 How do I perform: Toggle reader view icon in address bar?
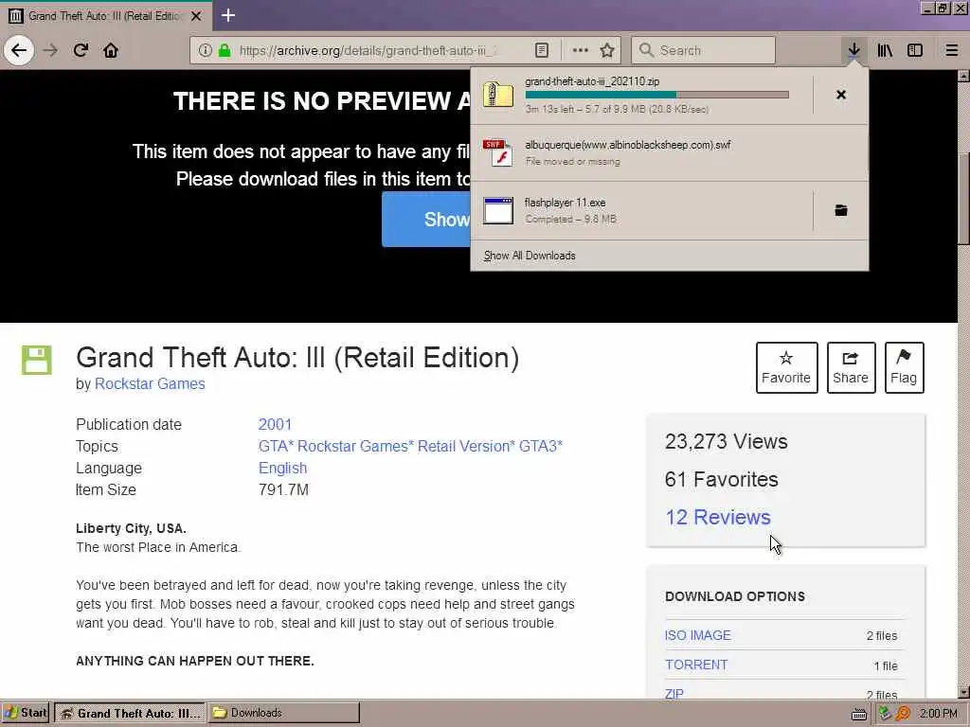[541, 50]
